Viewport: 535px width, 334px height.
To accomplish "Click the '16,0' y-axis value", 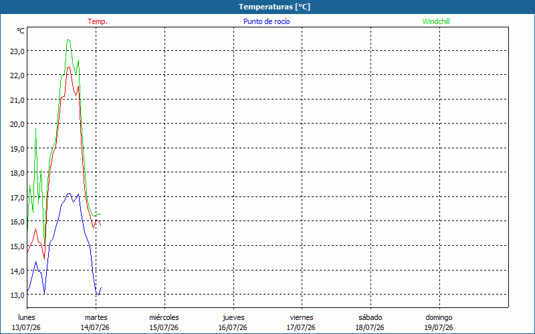I will click(x=17, y=222).
